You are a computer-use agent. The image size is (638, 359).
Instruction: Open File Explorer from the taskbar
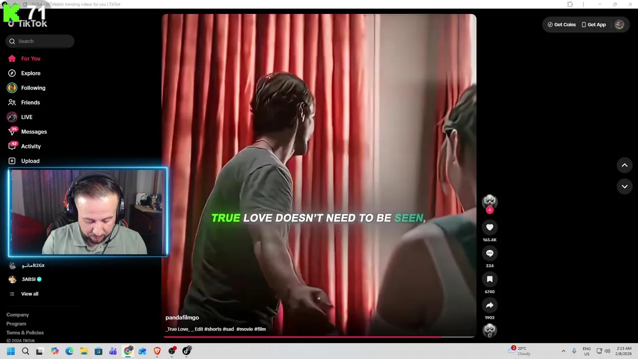[84, 351]
